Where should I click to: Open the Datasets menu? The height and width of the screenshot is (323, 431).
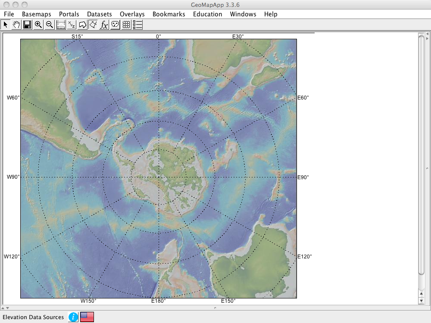pyautogui.click(x=99, y=14)
